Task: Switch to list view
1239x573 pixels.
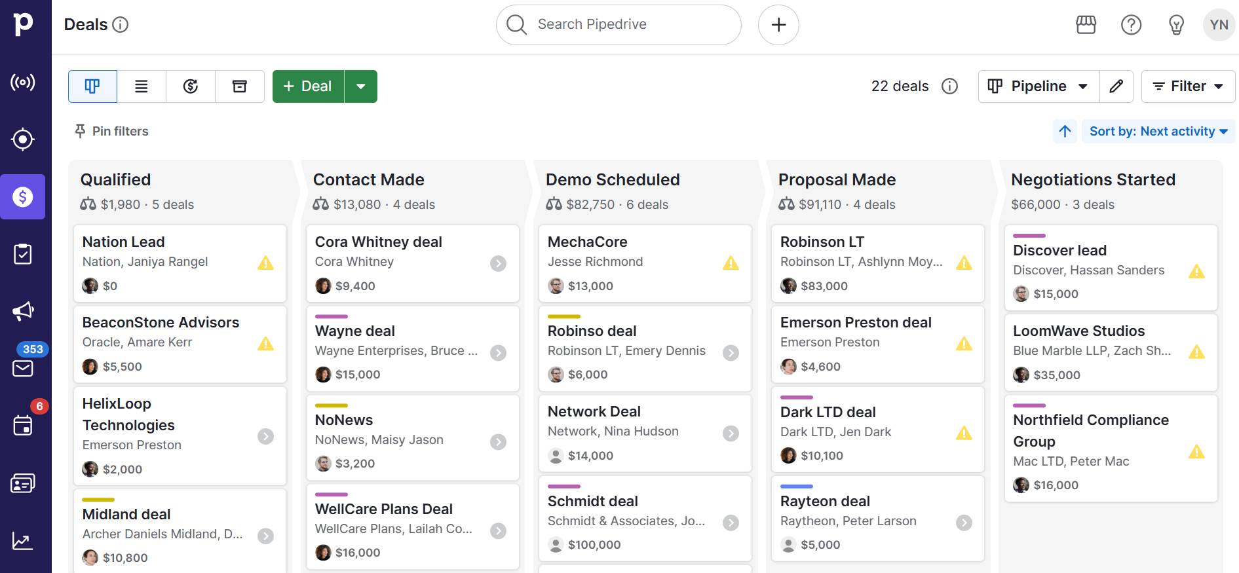Action: pos(142,86)
